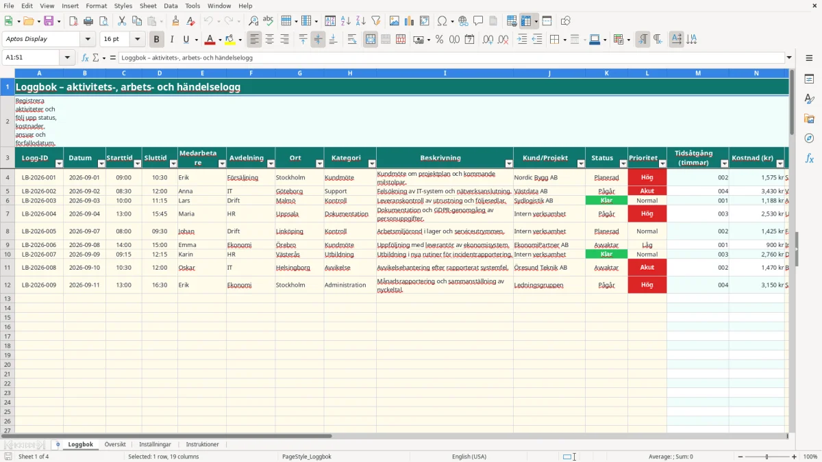Click the vertical scrollbar of the sheet
Image resolution: width=822 pixels, height=462 pixels.
tap(792, 251)
